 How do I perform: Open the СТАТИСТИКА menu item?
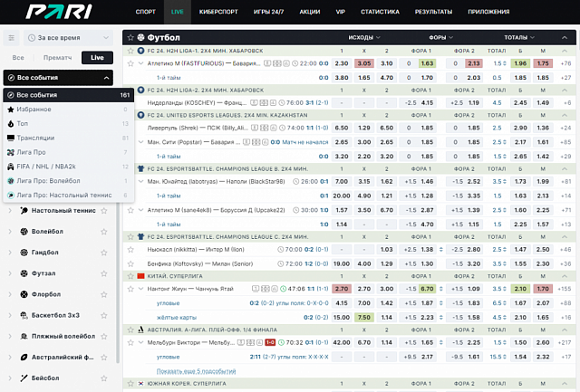coord(380,12)
